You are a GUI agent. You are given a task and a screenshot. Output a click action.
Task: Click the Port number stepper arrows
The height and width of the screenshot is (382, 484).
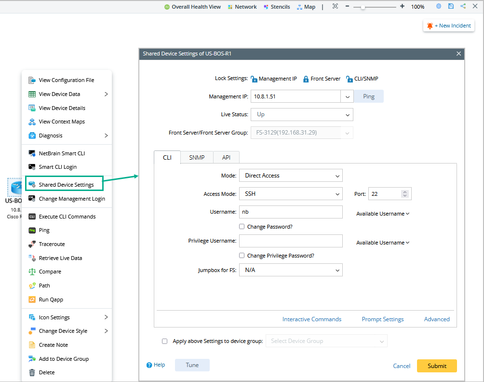(405, 194)
